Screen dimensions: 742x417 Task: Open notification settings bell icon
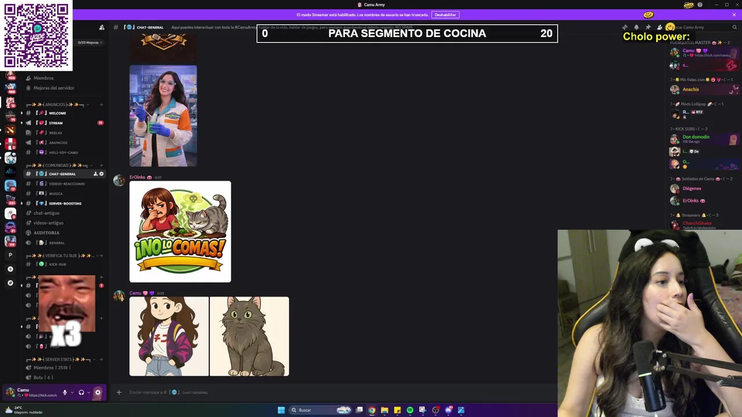636,27
